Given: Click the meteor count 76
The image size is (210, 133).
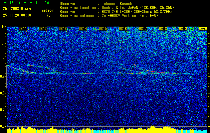Looking at the screenshot, I should (x=48, y=15).
